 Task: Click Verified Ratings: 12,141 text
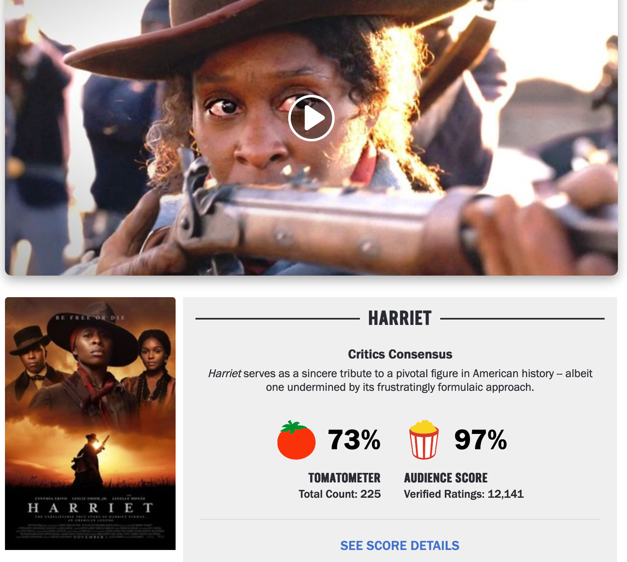click(464, 494)
